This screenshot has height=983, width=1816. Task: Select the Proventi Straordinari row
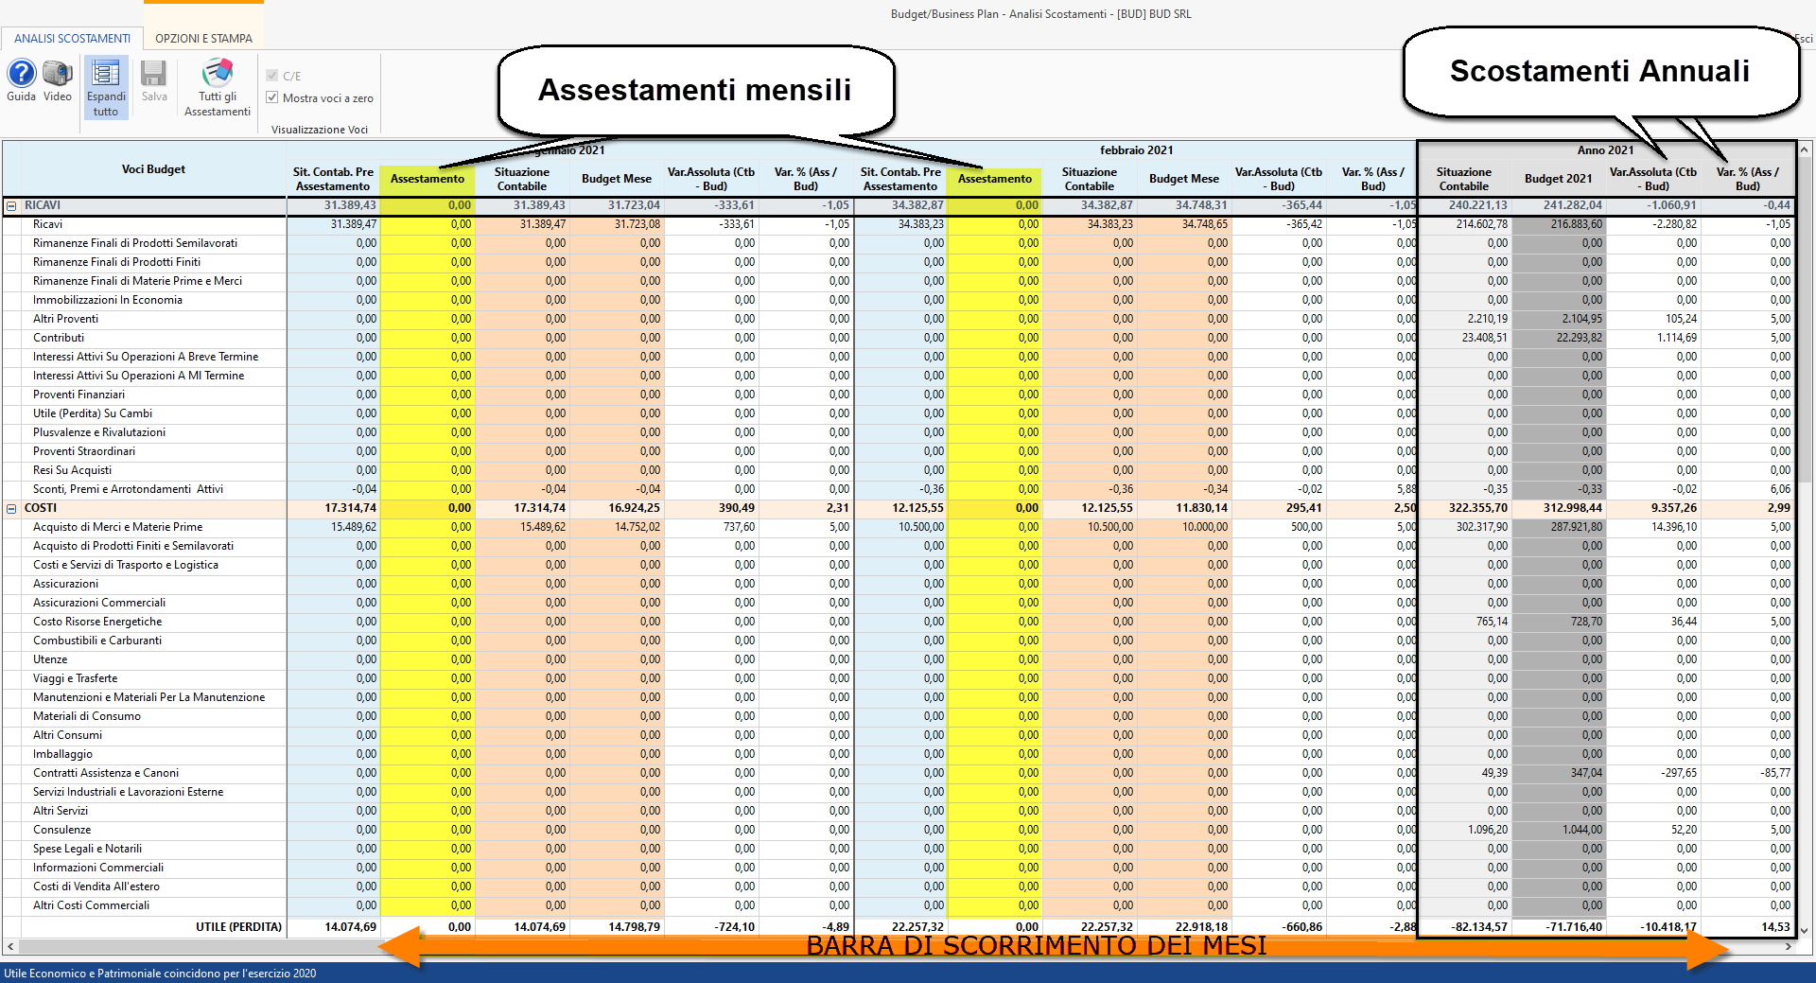pyautogui.click(x=84, y=451)
